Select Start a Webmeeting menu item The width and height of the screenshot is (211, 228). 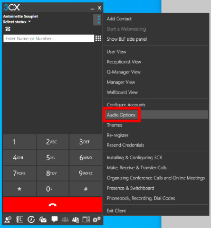point(156,29)
